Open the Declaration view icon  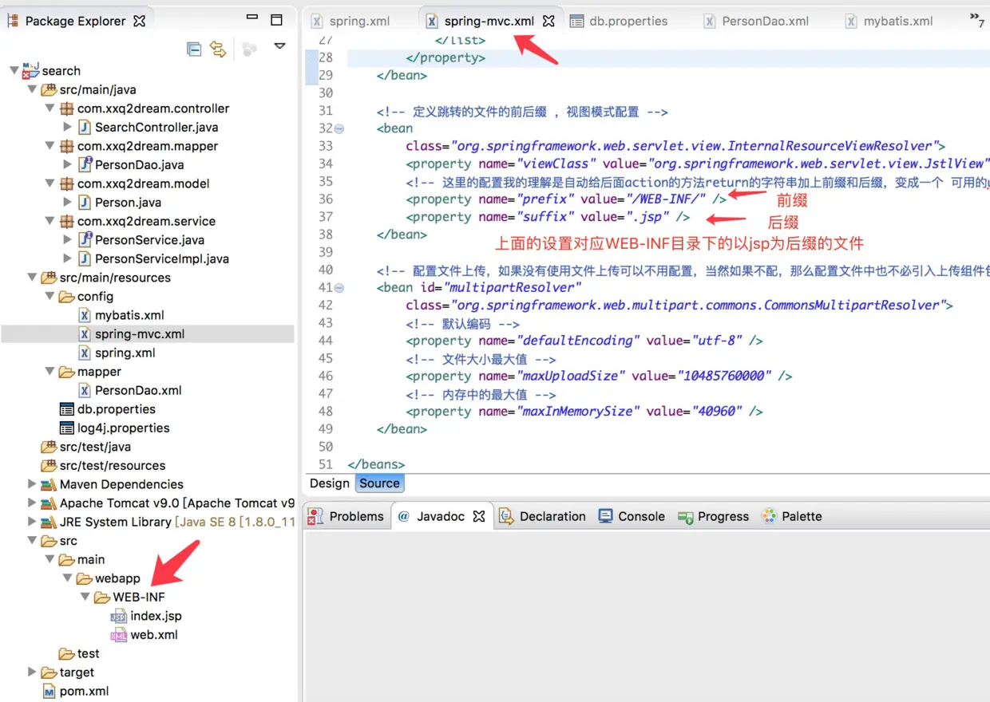542,516
